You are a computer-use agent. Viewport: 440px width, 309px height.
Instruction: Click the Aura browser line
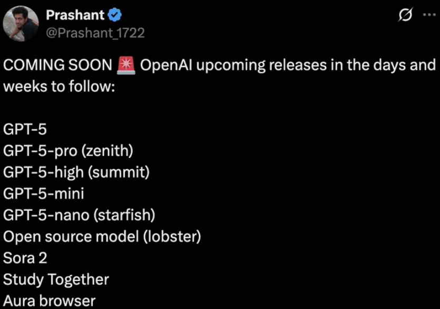pyautogui.click(x=50, y=301)
